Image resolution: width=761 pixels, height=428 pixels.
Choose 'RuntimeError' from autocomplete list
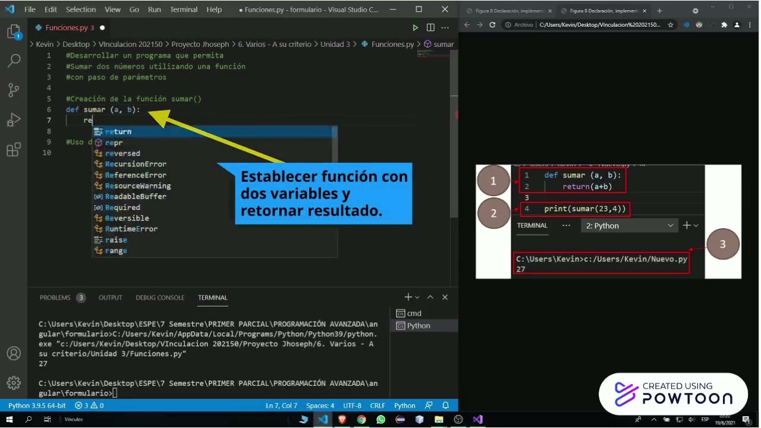tap(215, 229)
